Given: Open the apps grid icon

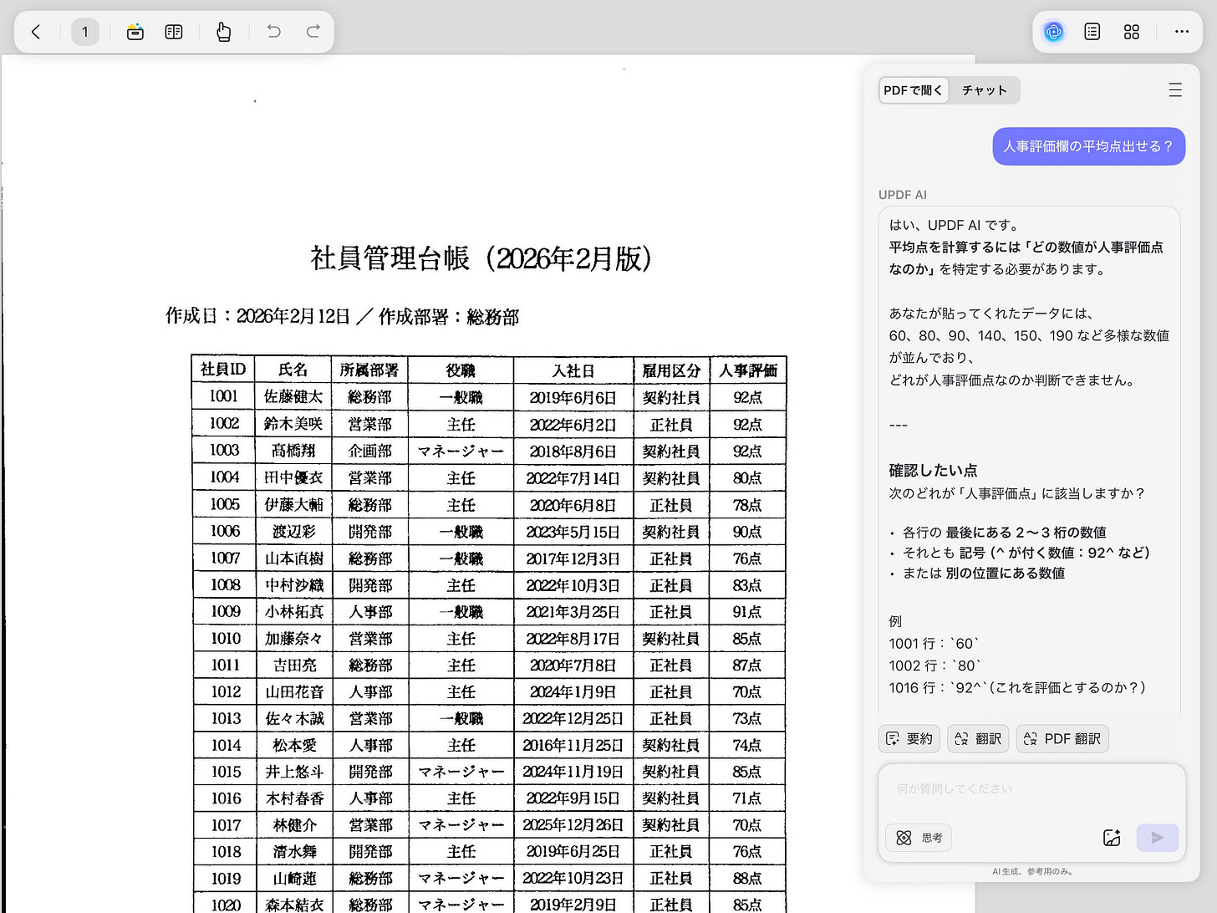Looking at the screenshot, I should (1131, 31).
